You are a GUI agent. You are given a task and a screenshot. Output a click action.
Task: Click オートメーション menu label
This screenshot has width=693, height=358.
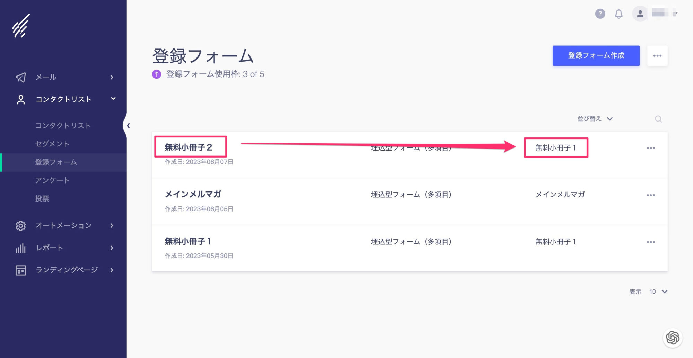click(x=64, y=226)
